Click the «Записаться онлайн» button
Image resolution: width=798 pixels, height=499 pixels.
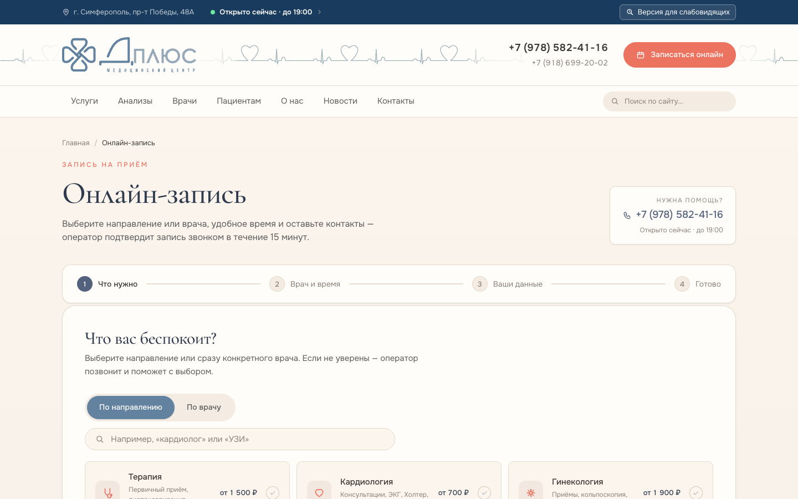[x=679, y=55]
